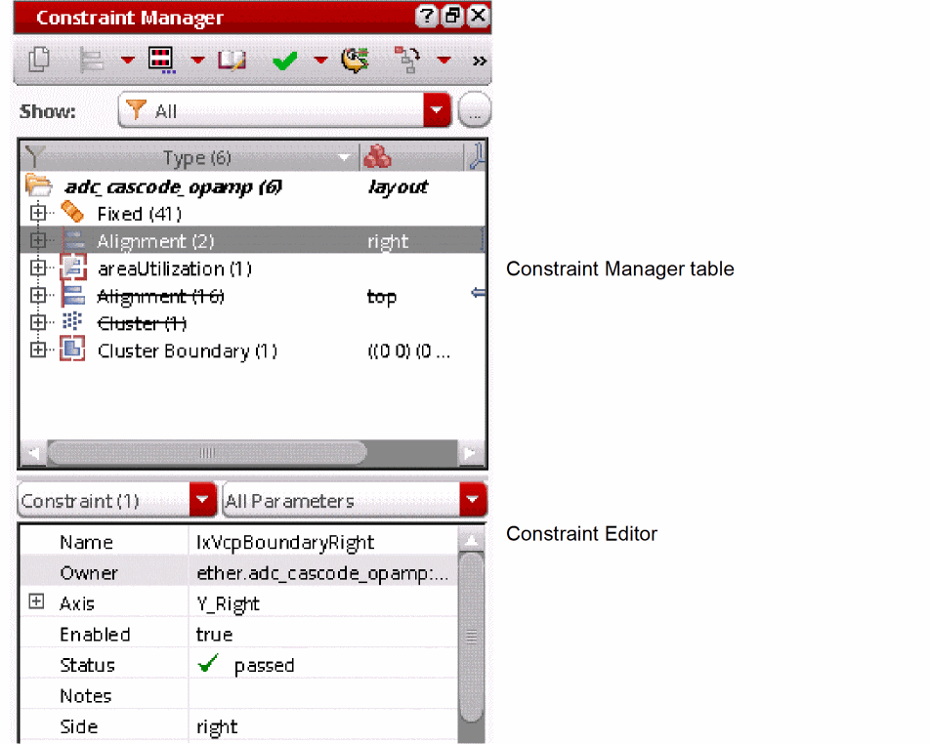Screen dimensions: 930x744
Task: Open the Show filter All combo box
Action: [x=284, y=110]
